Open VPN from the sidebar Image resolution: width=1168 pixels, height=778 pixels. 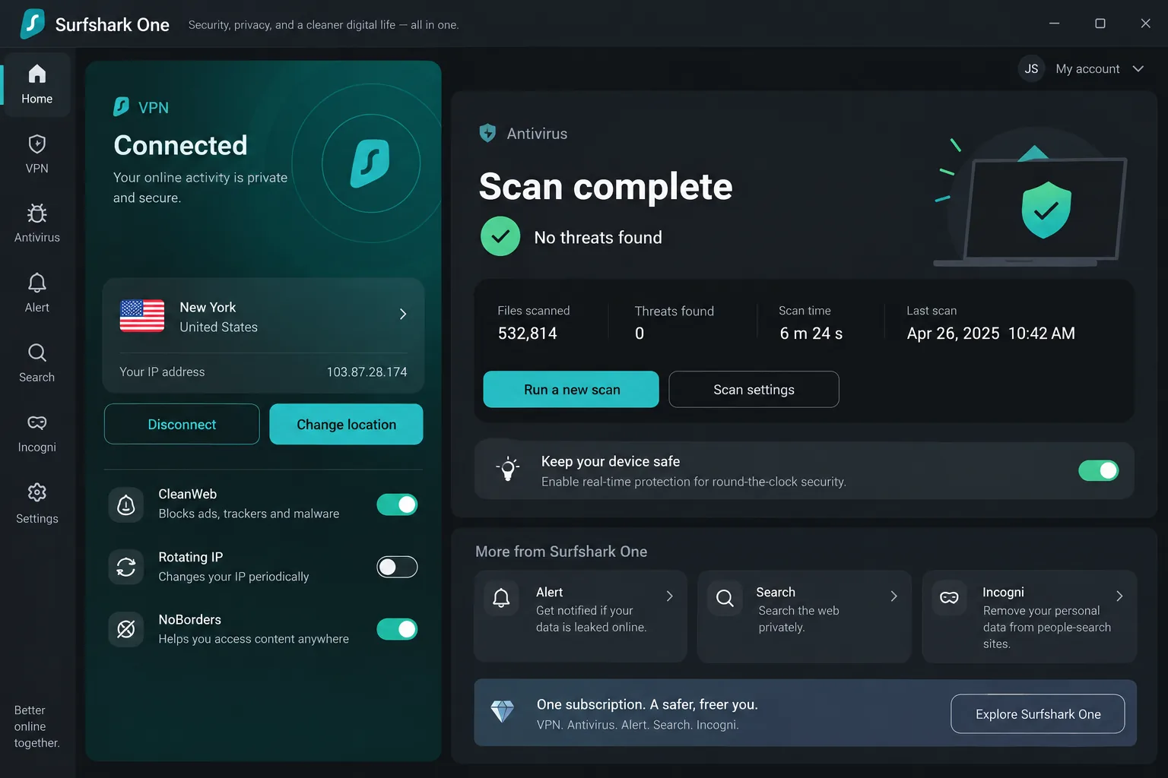36,154
